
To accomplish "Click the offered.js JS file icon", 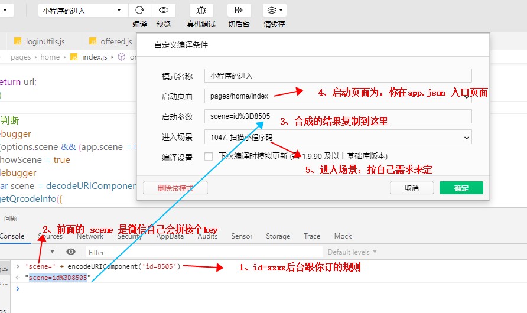I will (x=93, y=41).
